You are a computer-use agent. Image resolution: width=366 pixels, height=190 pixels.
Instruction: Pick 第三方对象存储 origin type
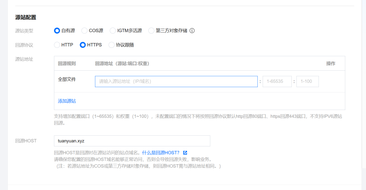pos(151,31)
